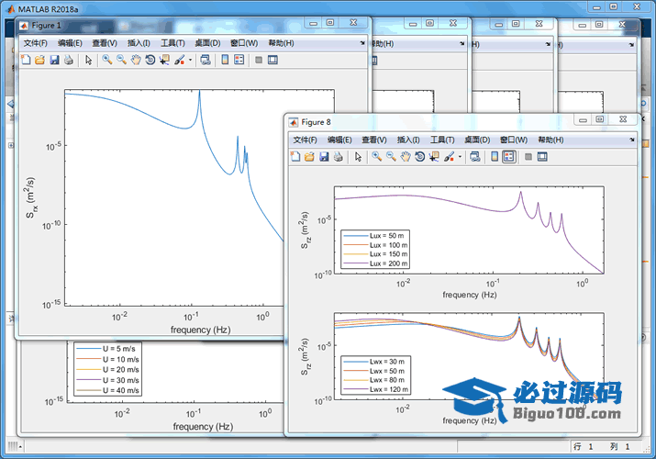656x459 pixels.
Task: Click Print icon in Figure 8 toolbar
Action: 339,156
